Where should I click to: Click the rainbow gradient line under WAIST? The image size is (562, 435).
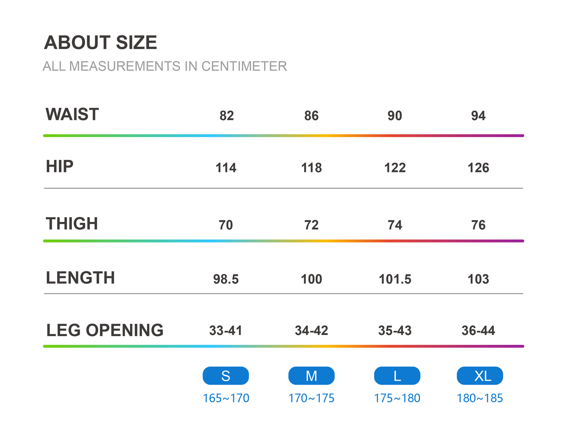283,136
